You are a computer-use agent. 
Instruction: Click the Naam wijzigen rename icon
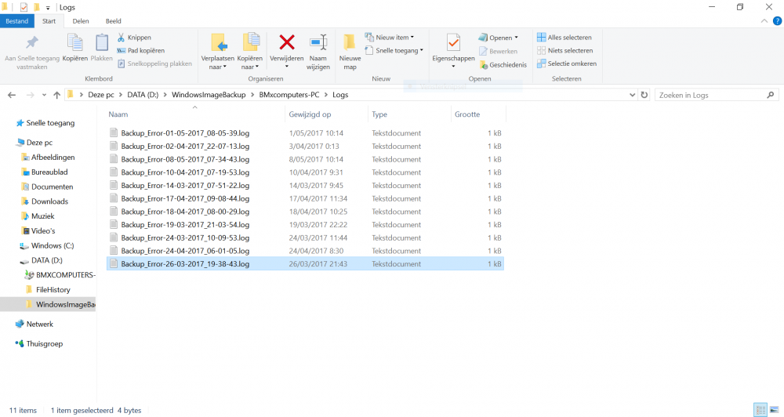tap(318, 43)
